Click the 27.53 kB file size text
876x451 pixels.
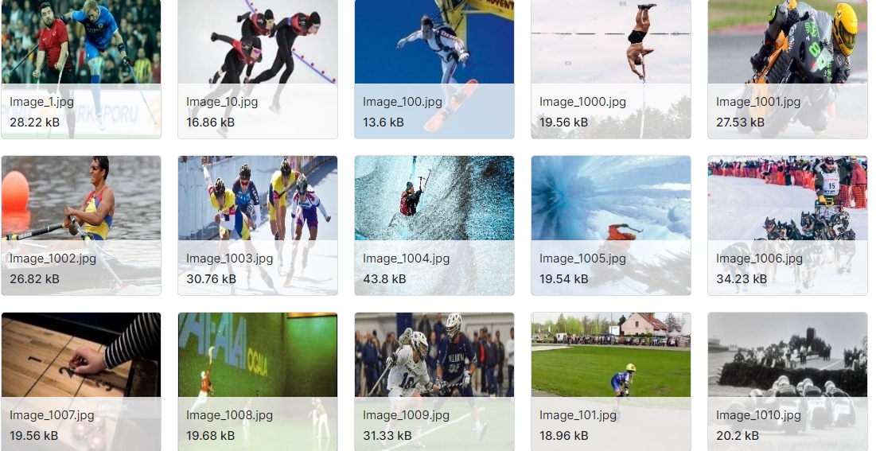click(x=740, y=122)
